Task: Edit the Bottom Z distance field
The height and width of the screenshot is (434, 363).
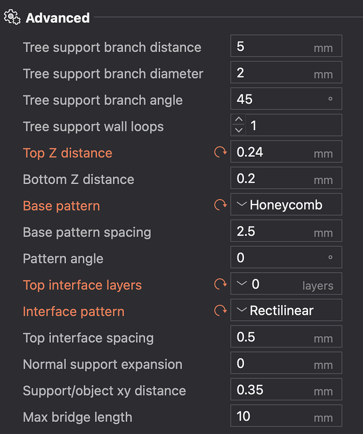Action: click(x=286, y=178)
